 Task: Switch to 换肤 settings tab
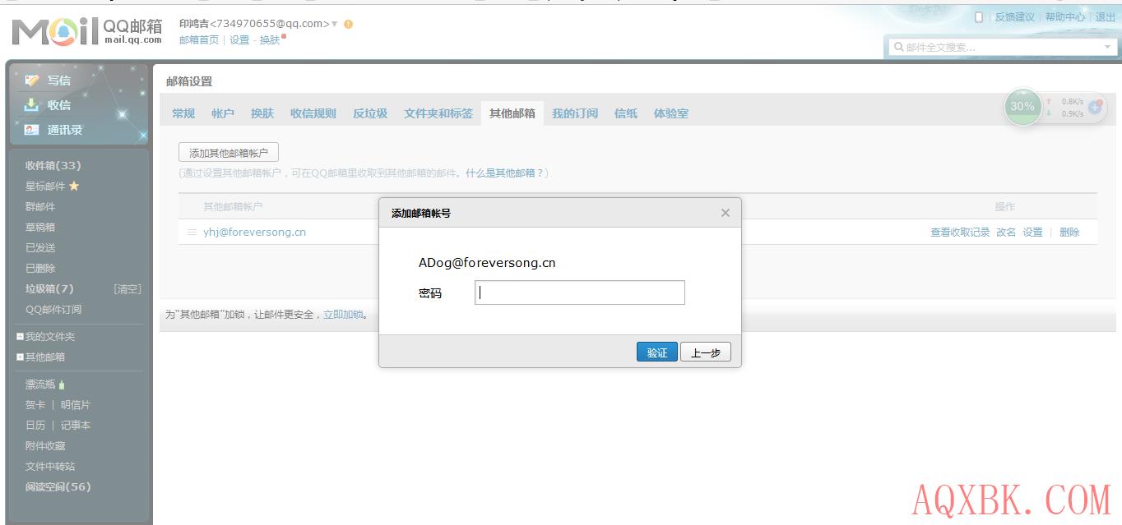point(262,113)
